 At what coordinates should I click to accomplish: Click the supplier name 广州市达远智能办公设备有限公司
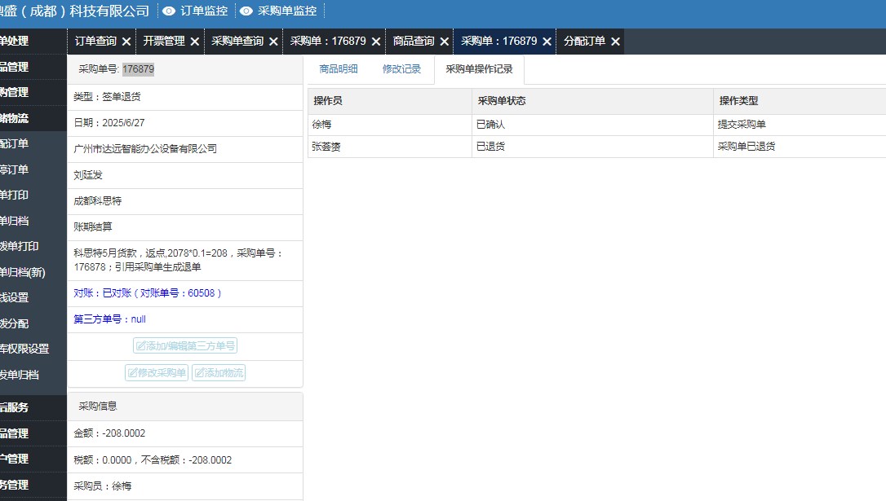tap(145, 149)
